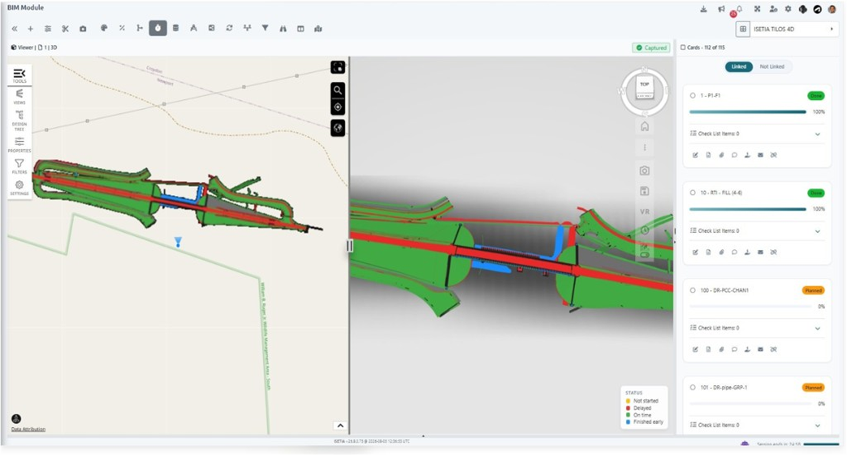Open viewer Settings gear in sidebar
This screenshot has height=455, width=847.
(x=19, y=188)
